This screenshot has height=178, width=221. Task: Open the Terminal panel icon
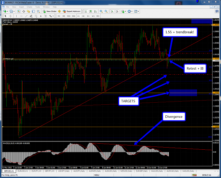[x=33, y=11]
